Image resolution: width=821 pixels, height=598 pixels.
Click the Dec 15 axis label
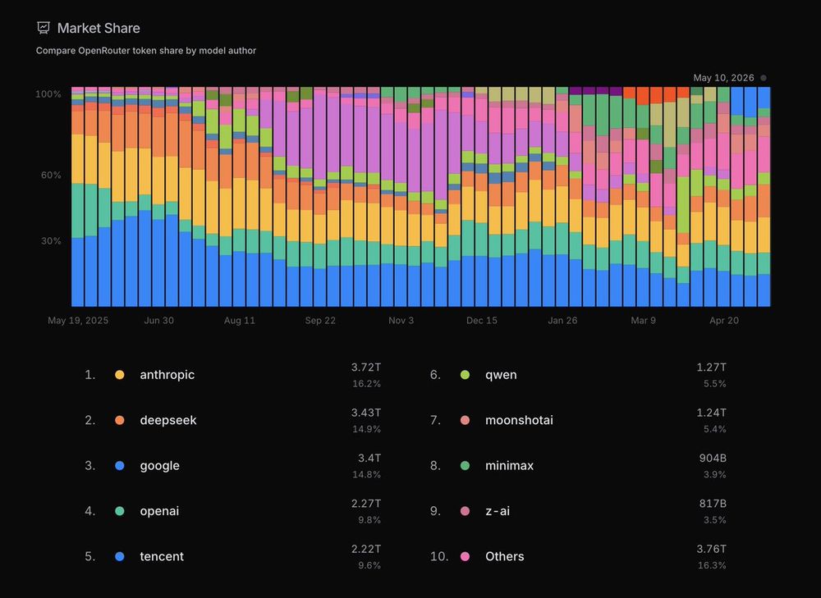pos(482,321)
